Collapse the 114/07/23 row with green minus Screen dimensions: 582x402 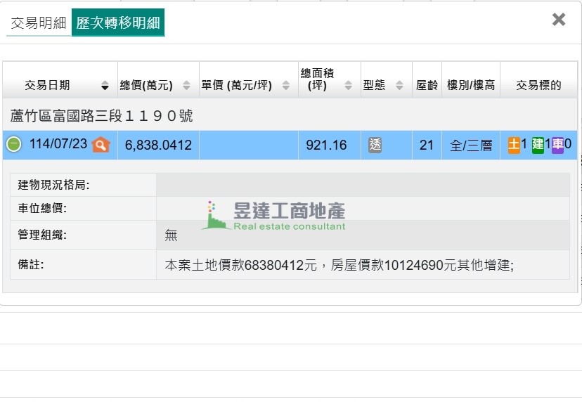coord(14,145)
